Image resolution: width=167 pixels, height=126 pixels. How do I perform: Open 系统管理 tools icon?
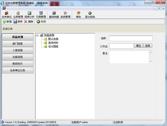tap(65, 13)
